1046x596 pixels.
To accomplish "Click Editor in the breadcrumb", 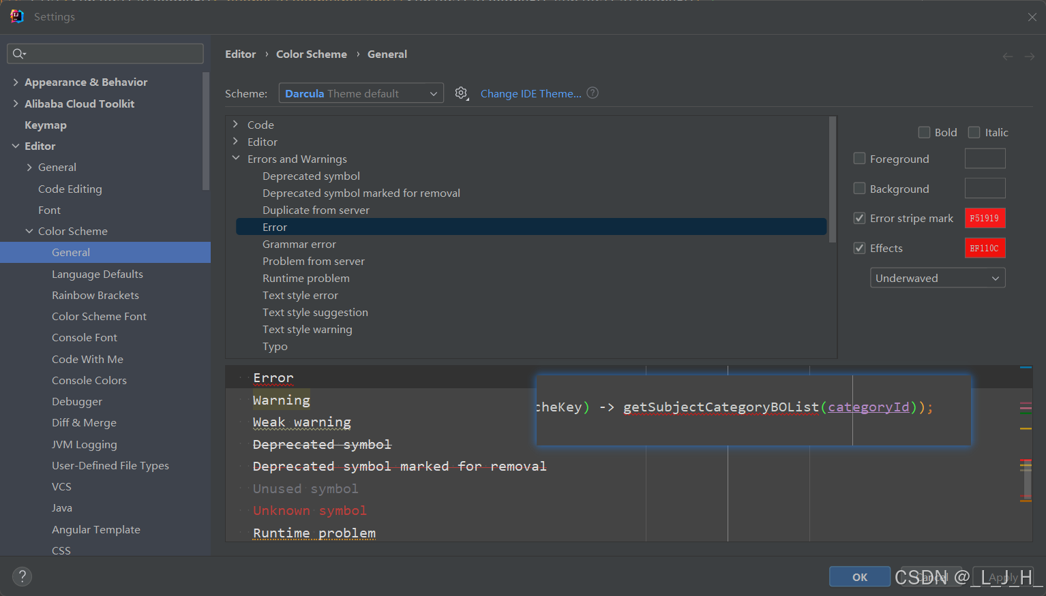I will click(x=241, y=54).
